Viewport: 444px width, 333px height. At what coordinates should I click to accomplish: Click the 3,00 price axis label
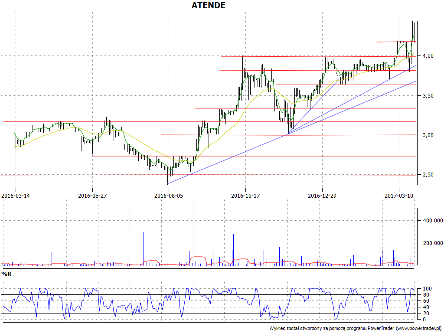point(428,135)
